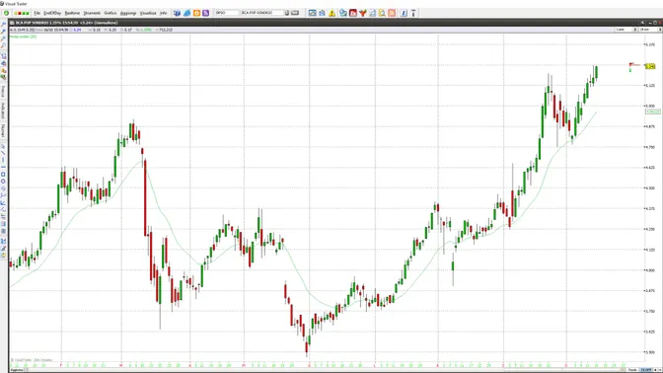The width and height of the screenshot is (663, 373).
Task: Click the blue info 'i' icon
Action: coord(404,13)
